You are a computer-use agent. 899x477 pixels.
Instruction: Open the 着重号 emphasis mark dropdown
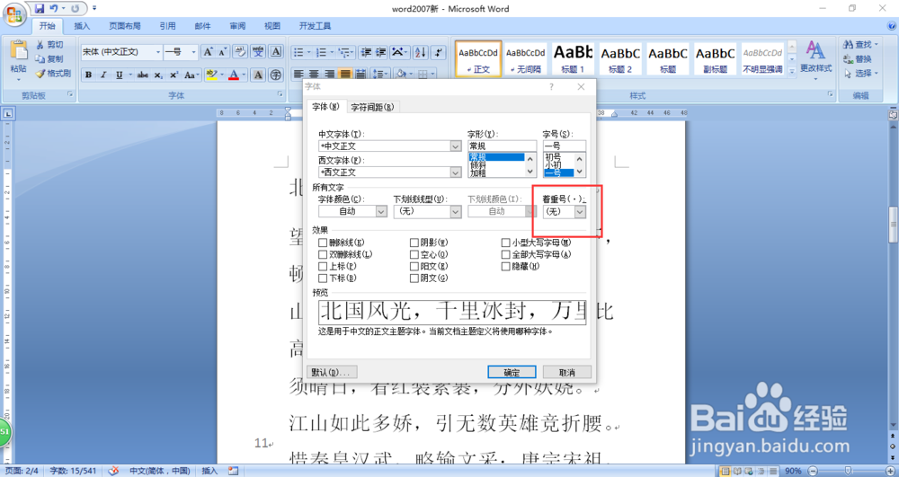tap(580, 211)
